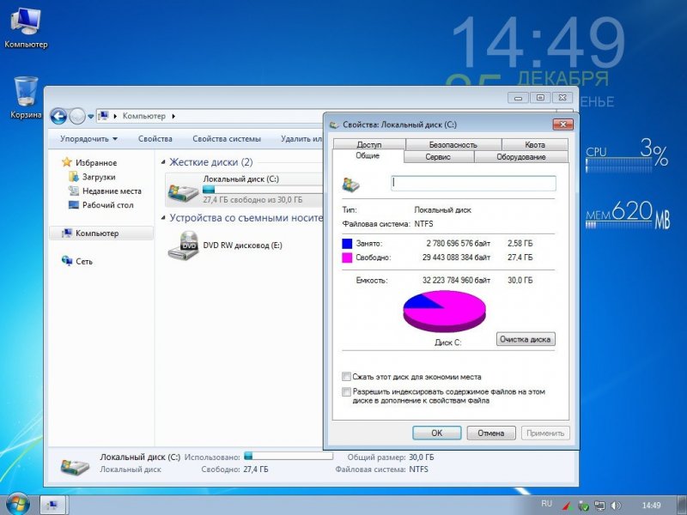The height and width of the screenshot is (515, 687).
Task: Click Свойства in the Explorer toolbar
Action: [155, 139]
